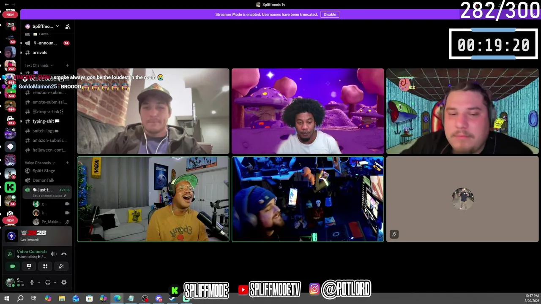Open server with 494 notification badge
This screenshot has width=541, height=304.
coord(10,106)
